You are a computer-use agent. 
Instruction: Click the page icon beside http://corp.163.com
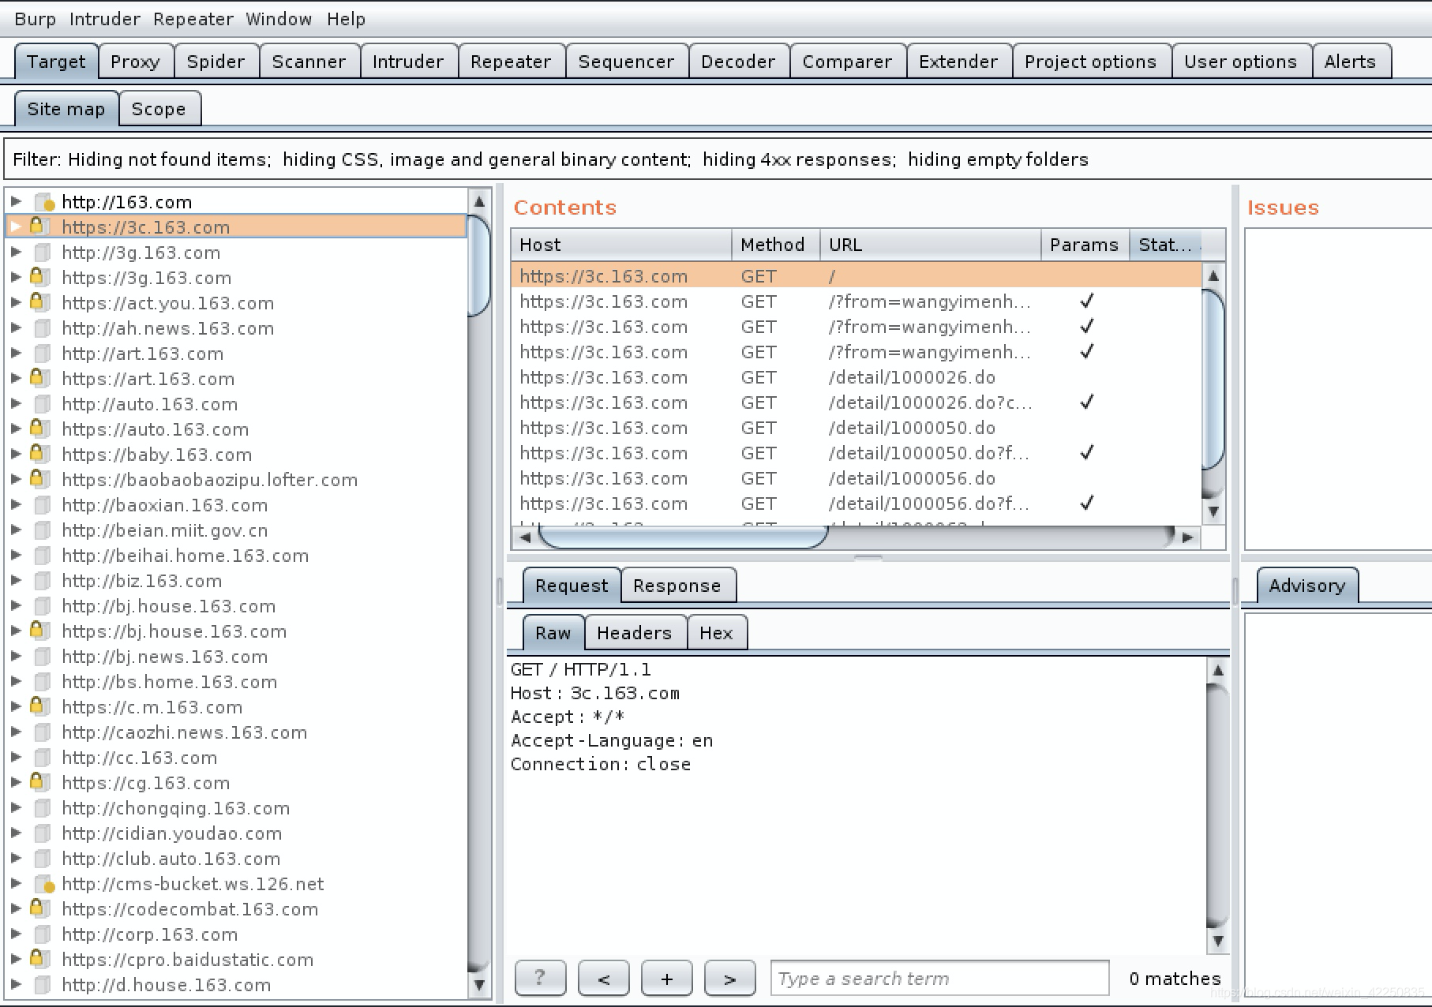pyautogui.click(x=43, y=934)
